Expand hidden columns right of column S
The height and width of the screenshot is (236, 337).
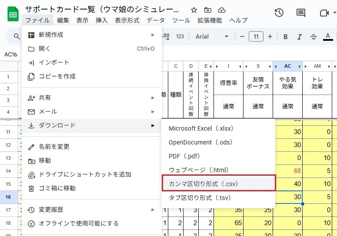[270, 66]
